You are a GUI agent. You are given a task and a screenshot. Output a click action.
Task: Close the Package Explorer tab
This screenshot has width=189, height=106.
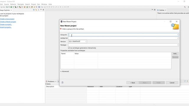click(x=11, y=10)
